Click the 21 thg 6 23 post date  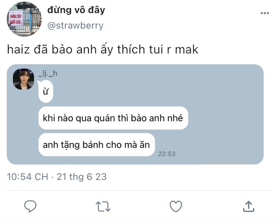[x=82, y=177]
